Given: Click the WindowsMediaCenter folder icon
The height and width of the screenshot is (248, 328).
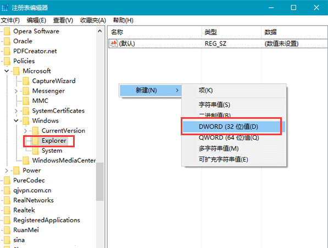Looking at the screenshot, I should pyautogui.click(x=26, y=160).
